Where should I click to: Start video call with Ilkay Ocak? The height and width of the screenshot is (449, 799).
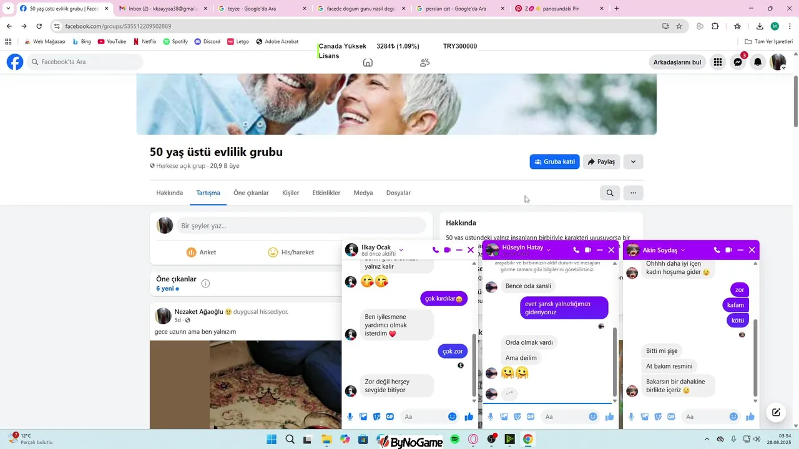447,250
